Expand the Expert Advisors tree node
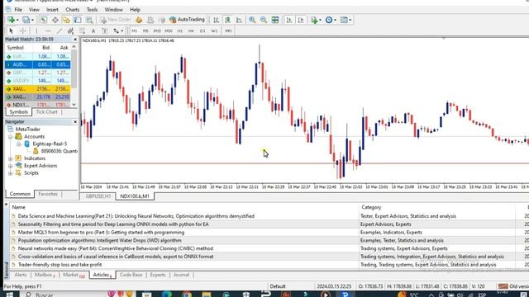The height and width of the screenshot is (297, 529). tap(11, 166)
